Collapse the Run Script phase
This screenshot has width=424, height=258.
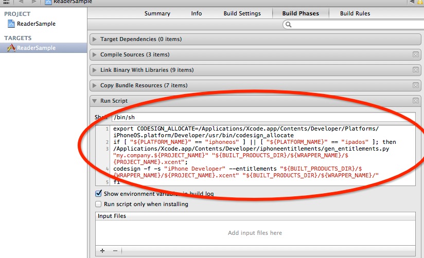click(x=94, y=101)
